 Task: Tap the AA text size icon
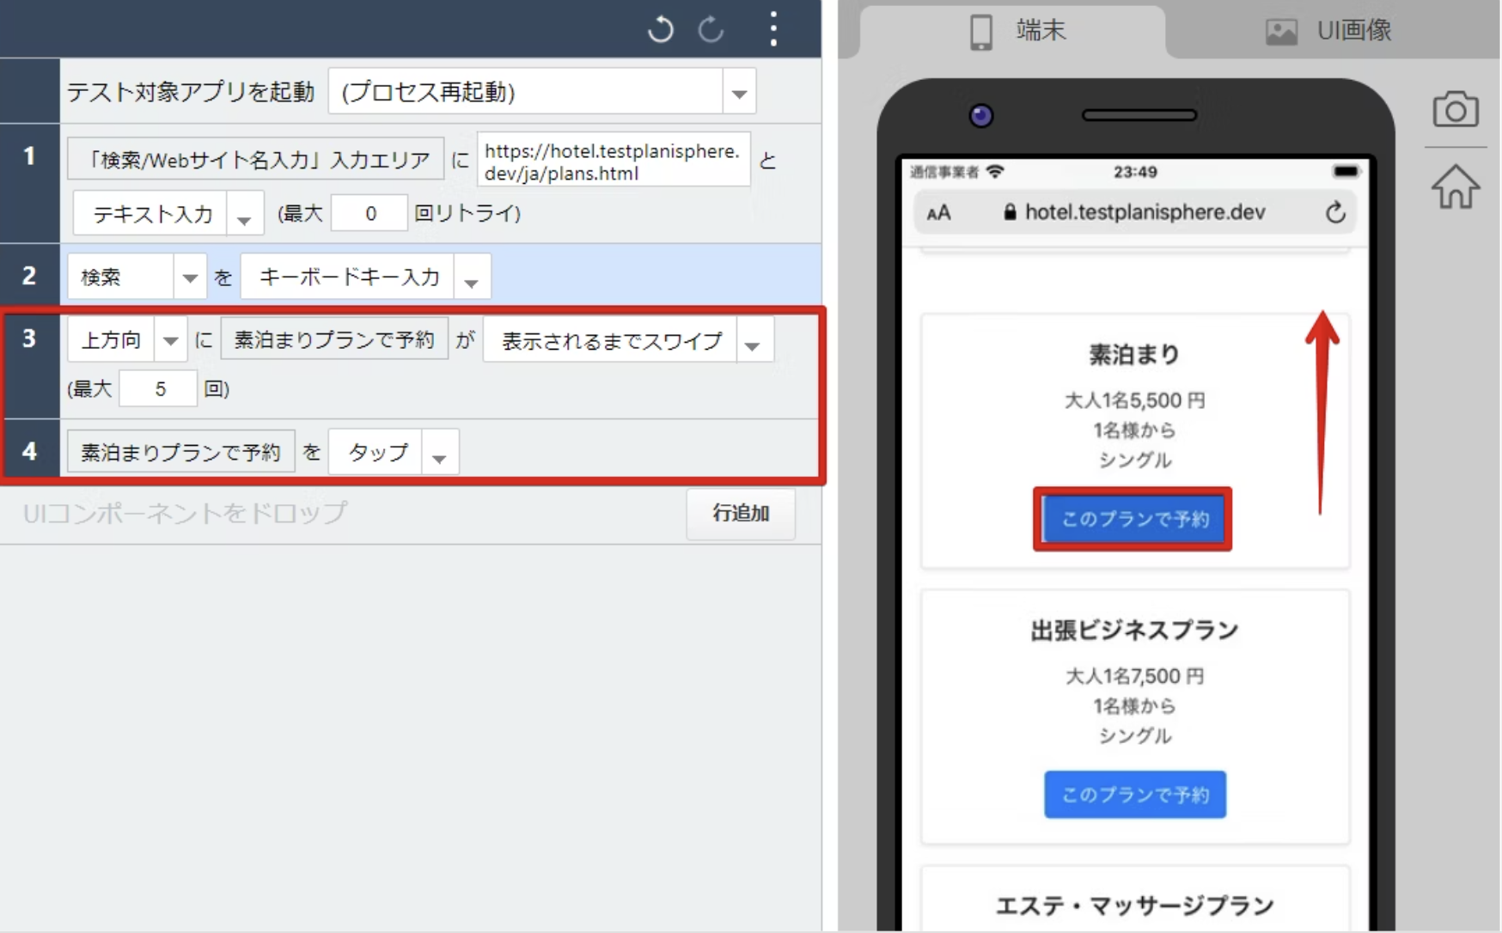938,213
